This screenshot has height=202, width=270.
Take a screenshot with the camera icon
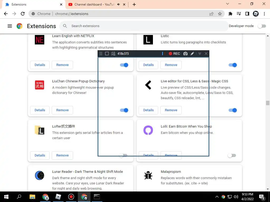click(x=185, y=54)
